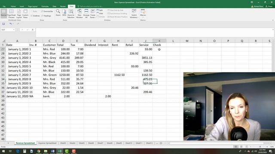Switch to Page Break Preview
This screenshot has width=275, height=154.
[12, 13]
